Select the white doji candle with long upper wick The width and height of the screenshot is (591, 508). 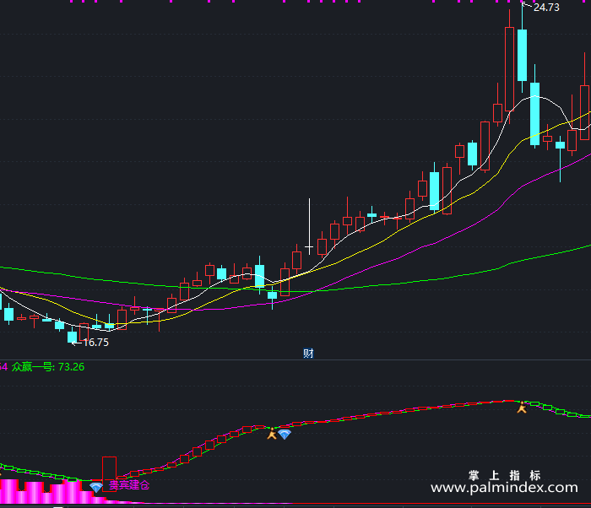[x=310, y=227]
